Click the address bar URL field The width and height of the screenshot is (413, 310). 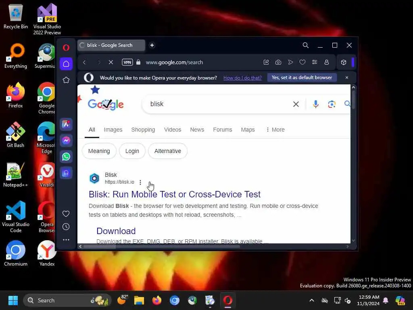click(x=174, y=62)
